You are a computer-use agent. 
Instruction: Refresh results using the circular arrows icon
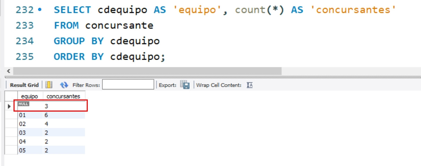(x=64, y=85)
